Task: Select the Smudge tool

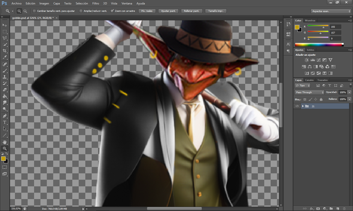Action: tap(5, 103)
